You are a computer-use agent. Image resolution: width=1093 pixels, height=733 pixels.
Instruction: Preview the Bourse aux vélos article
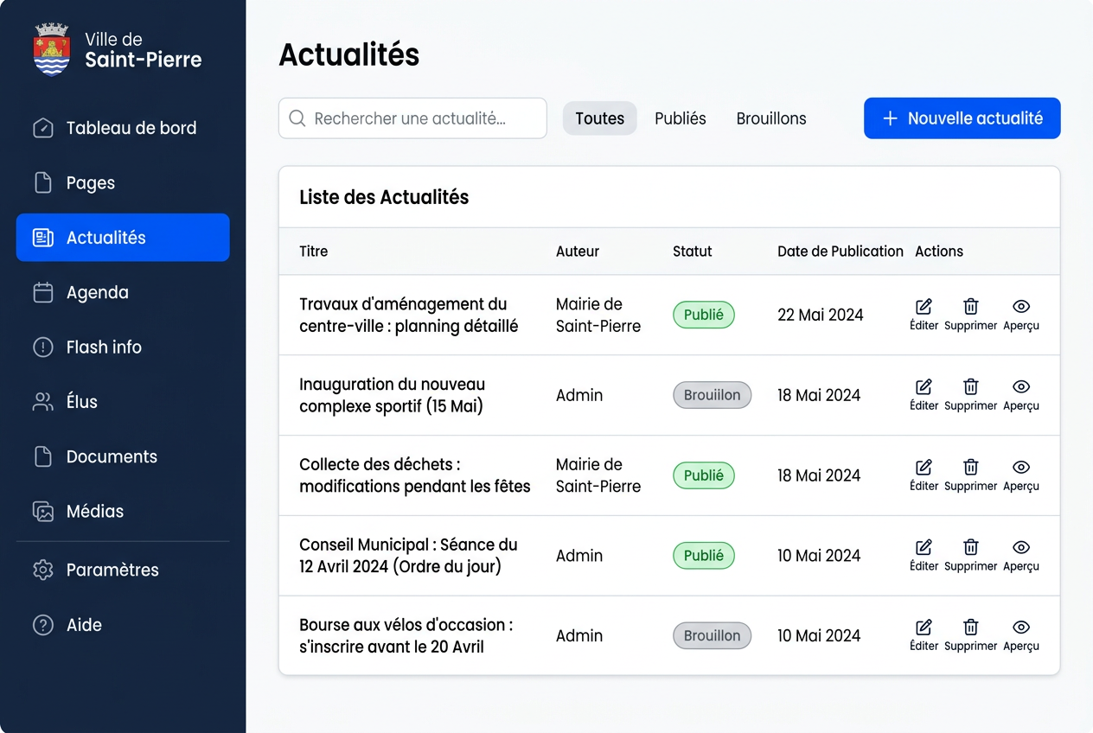1021,635
